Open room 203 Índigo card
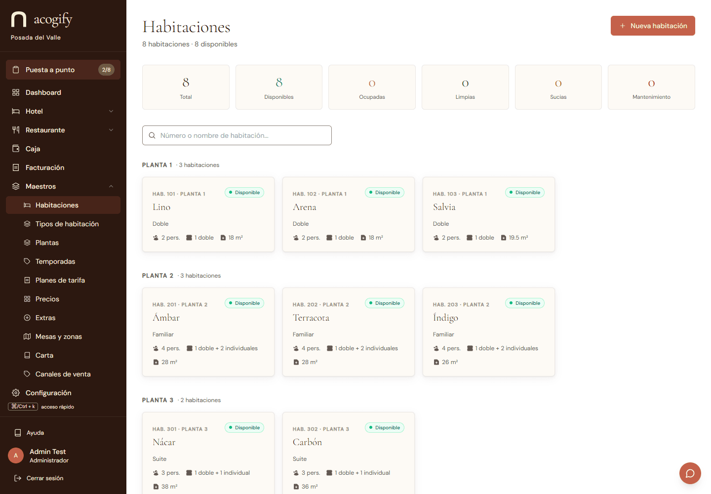This screenshot has width=711, height=494. [489, 332]
